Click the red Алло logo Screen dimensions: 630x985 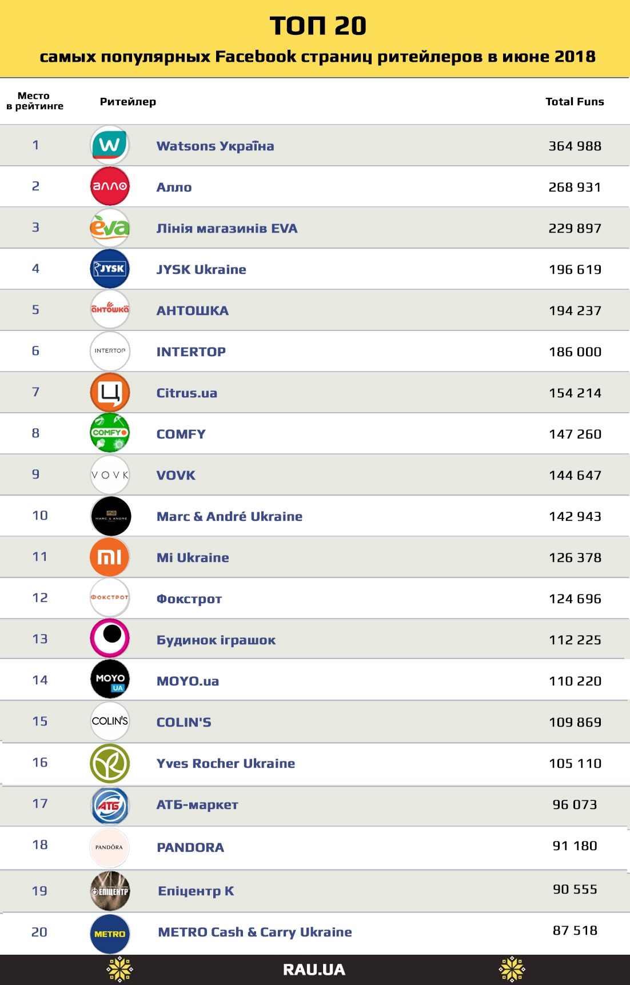click(110, 186)
